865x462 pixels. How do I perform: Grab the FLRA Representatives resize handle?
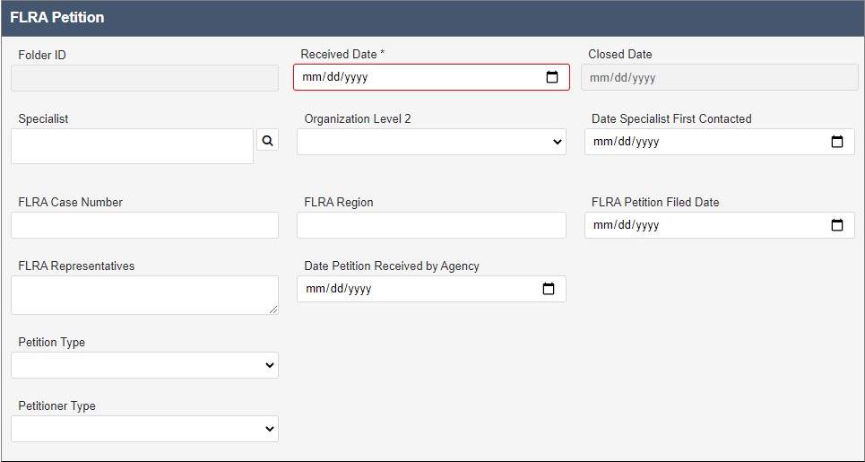273,310
